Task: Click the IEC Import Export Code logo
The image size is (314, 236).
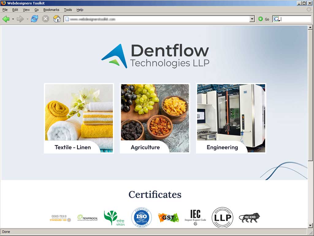Action: [x=195, y=217]
